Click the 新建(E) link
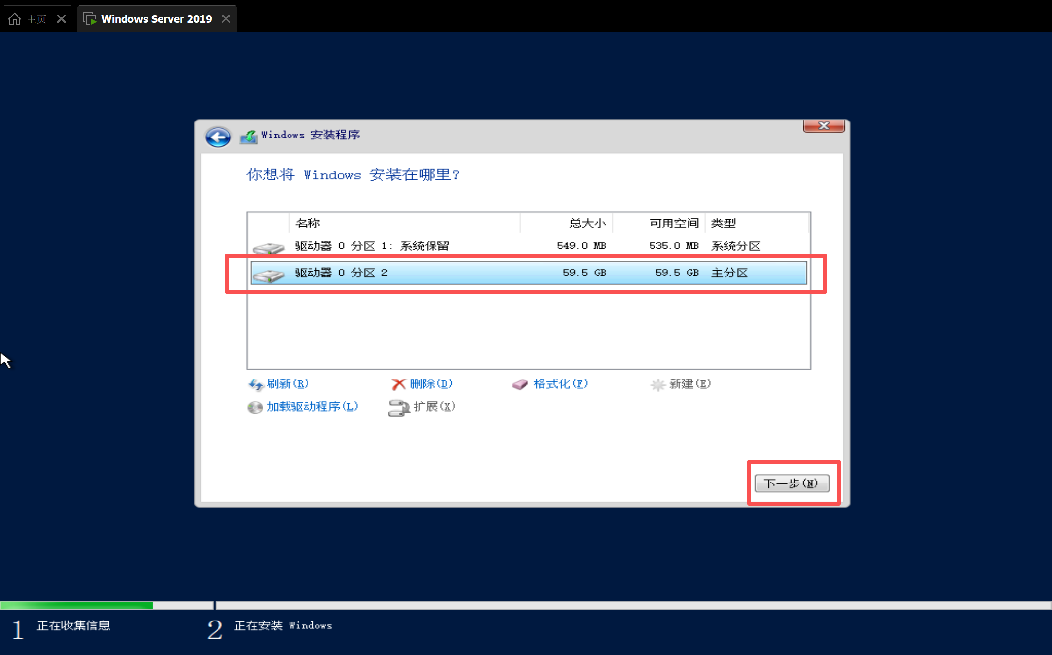Screen dimensions: 1052x655 [x=690, y=384]
